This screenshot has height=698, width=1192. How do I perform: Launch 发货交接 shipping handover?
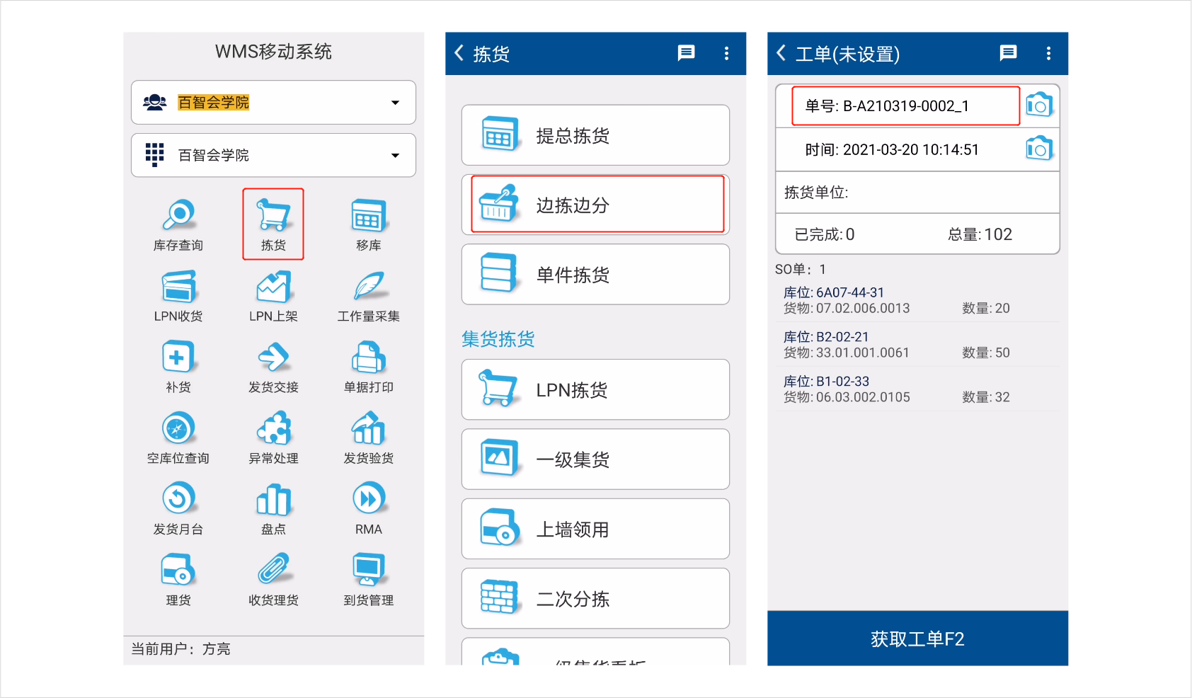point(273,366)
